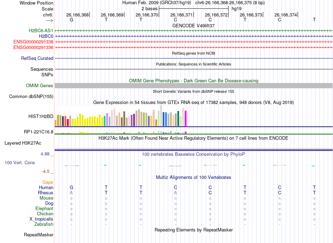
Task: Click the RepeatMasker track label
Action: pyautogui.click(x=39, y=235)
